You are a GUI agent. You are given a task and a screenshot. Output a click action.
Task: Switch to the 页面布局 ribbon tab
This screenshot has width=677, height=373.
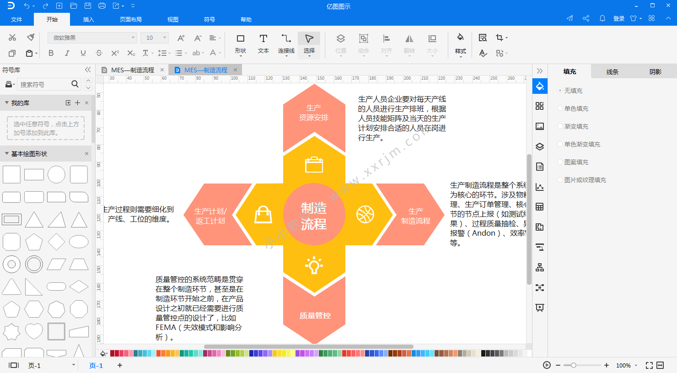131,19
